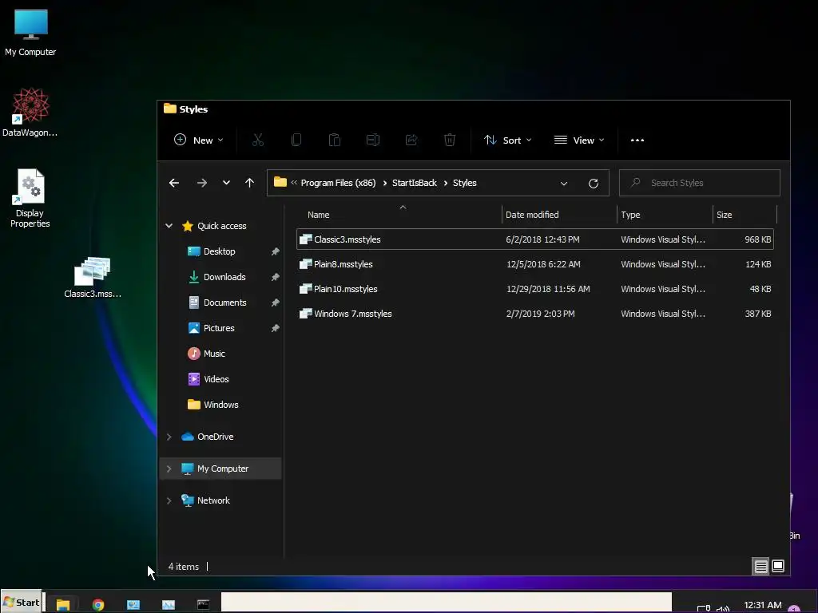Go back using the left arrow
Screen dimensions: 818x613
pos(174,183)
